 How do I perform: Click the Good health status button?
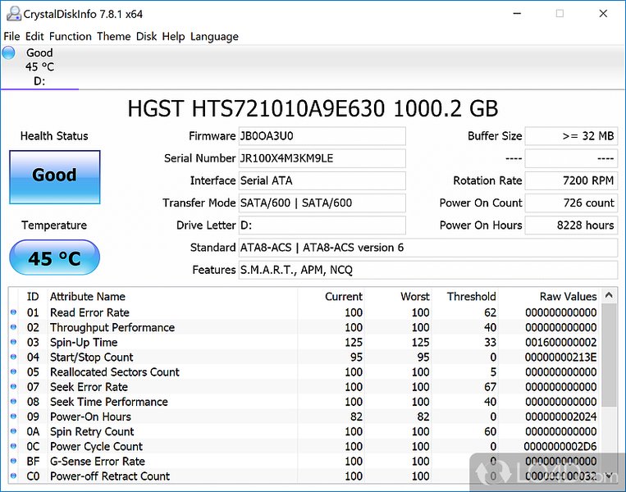pyautogui.click(x=55, y=177)
